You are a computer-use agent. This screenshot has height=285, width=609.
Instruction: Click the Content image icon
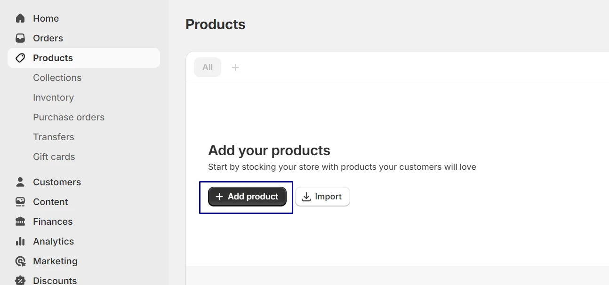point(20,202)
